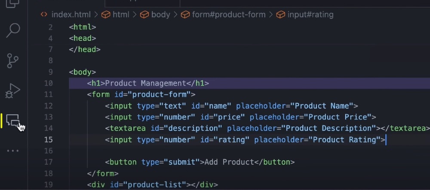The height and width of the screenshot is (190, 430).
Task: Open the Run and Debug view
Action: [12, 91]
